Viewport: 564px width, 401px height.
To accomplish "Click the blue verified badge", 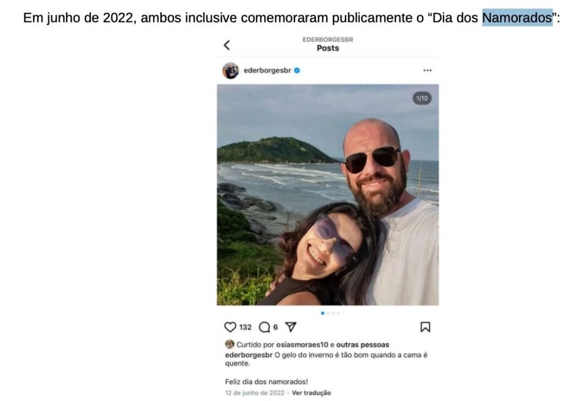I will point(297,70).
